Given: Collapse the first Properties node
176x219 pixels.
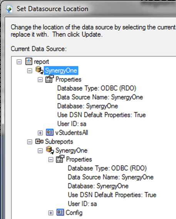Looking at the screenshot, I should tap(40, 79).
